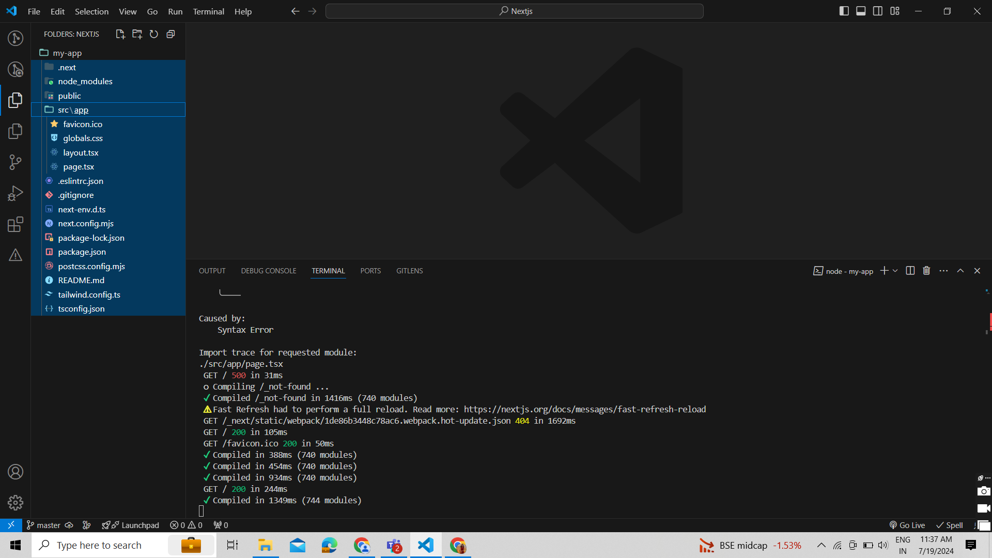This screenshot has height=558, width=992.
Task: Click Windows taskbar search box
Action: (124, 545)
